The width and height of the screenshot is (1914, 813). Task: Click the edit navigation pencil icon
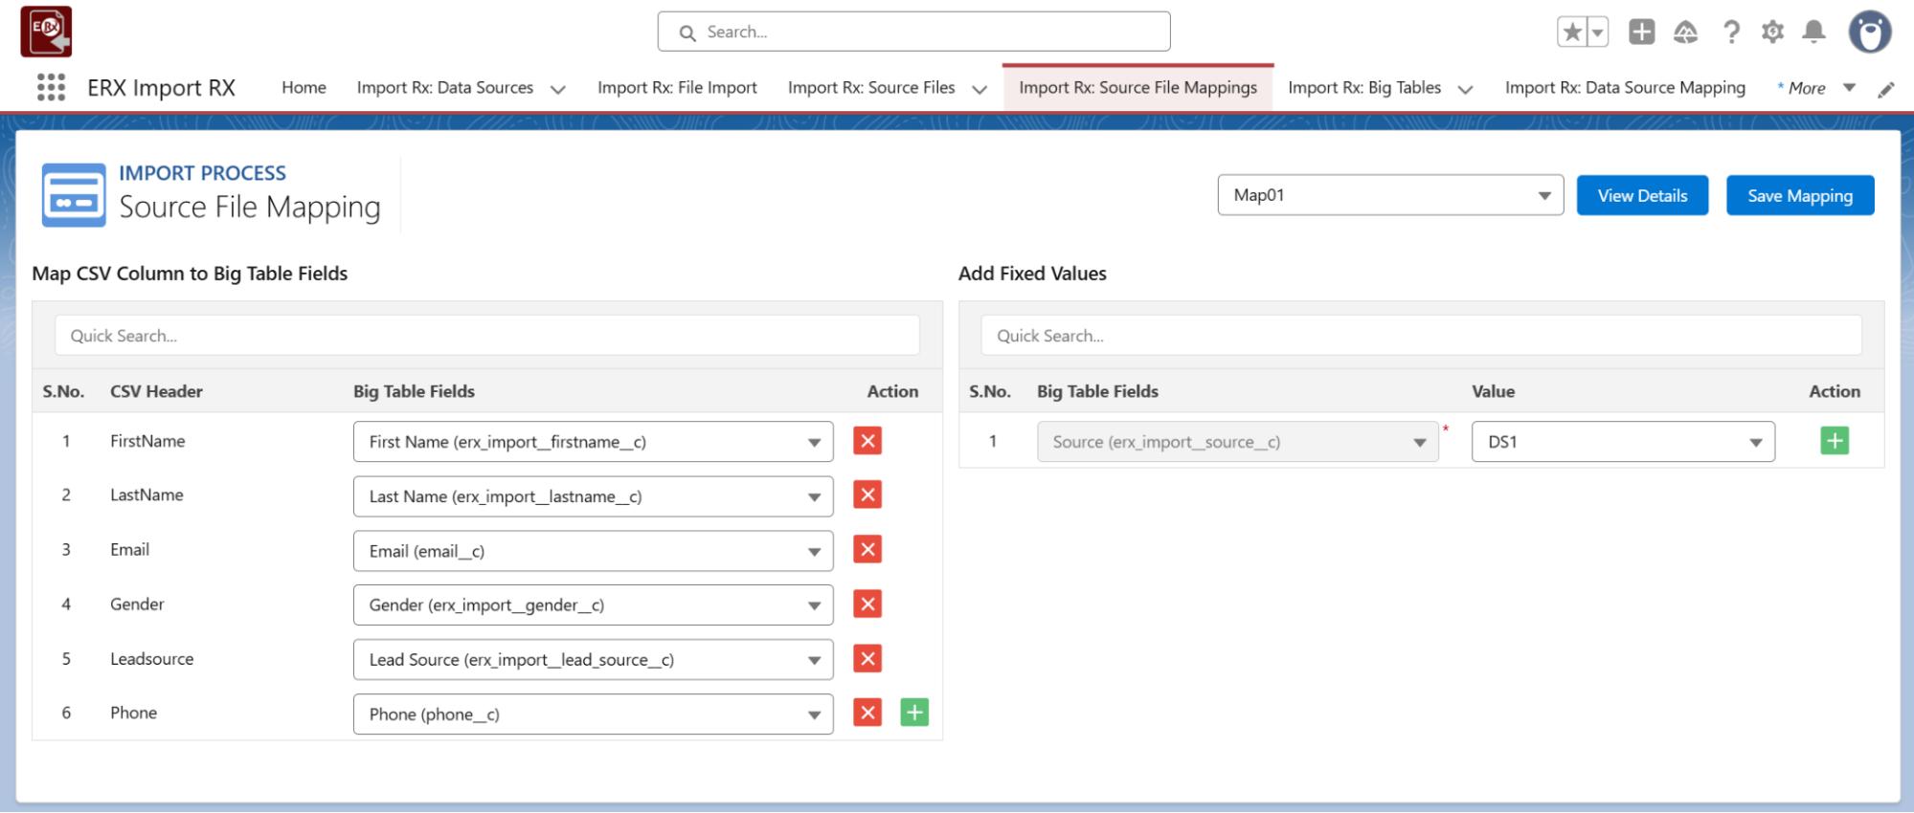(1885, 89)
